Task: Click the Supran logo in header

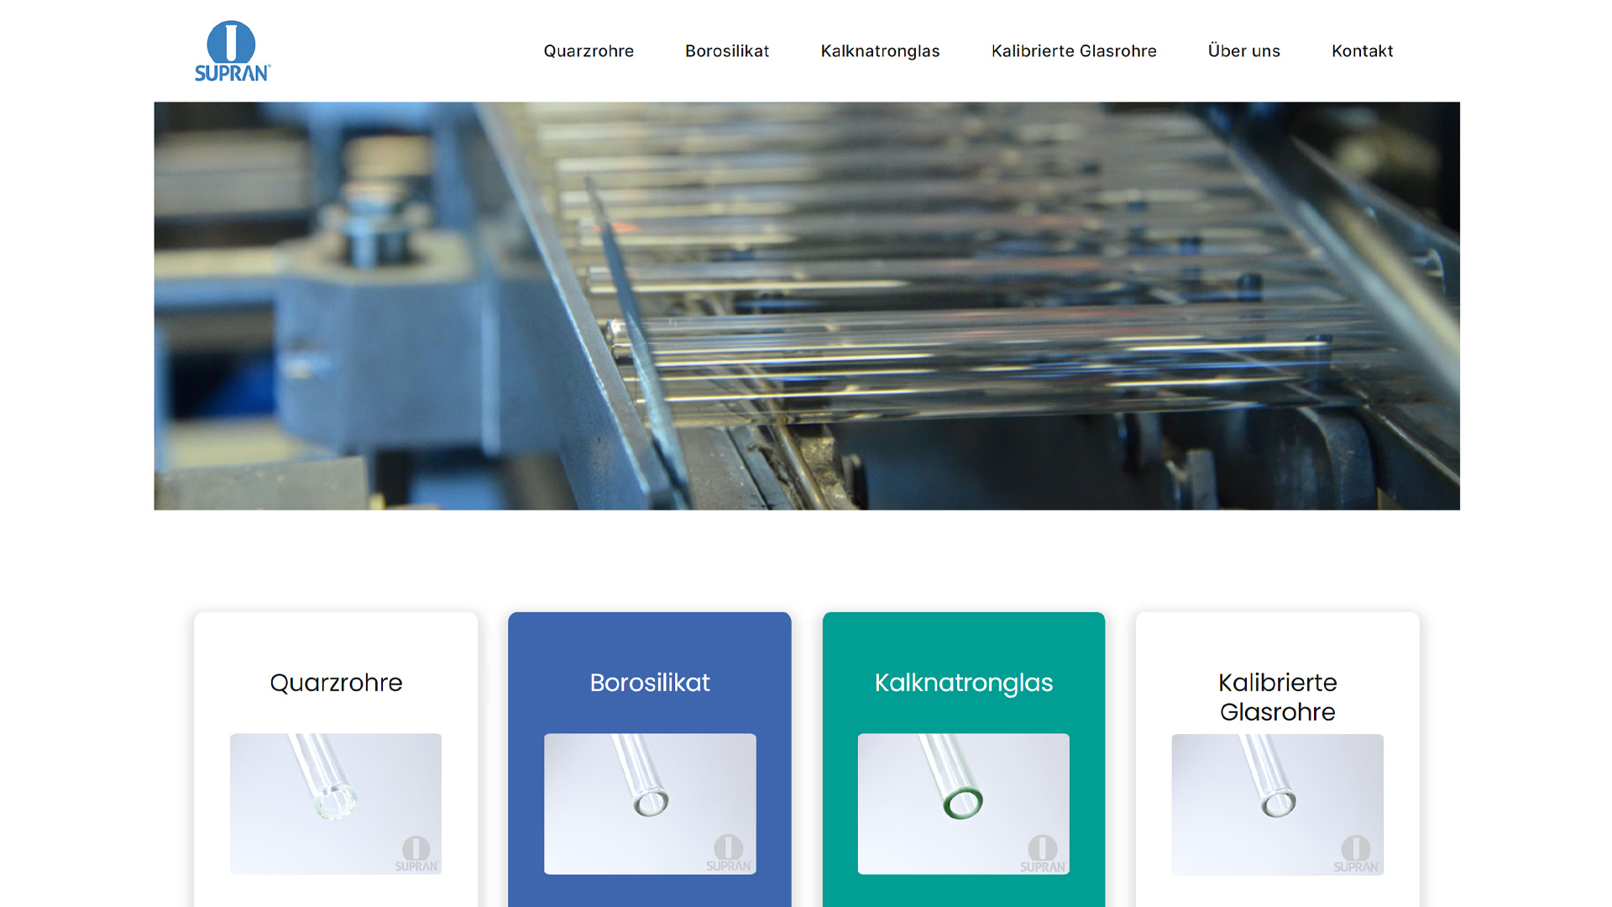Action: pyautogui.click(x=233, y=51)
